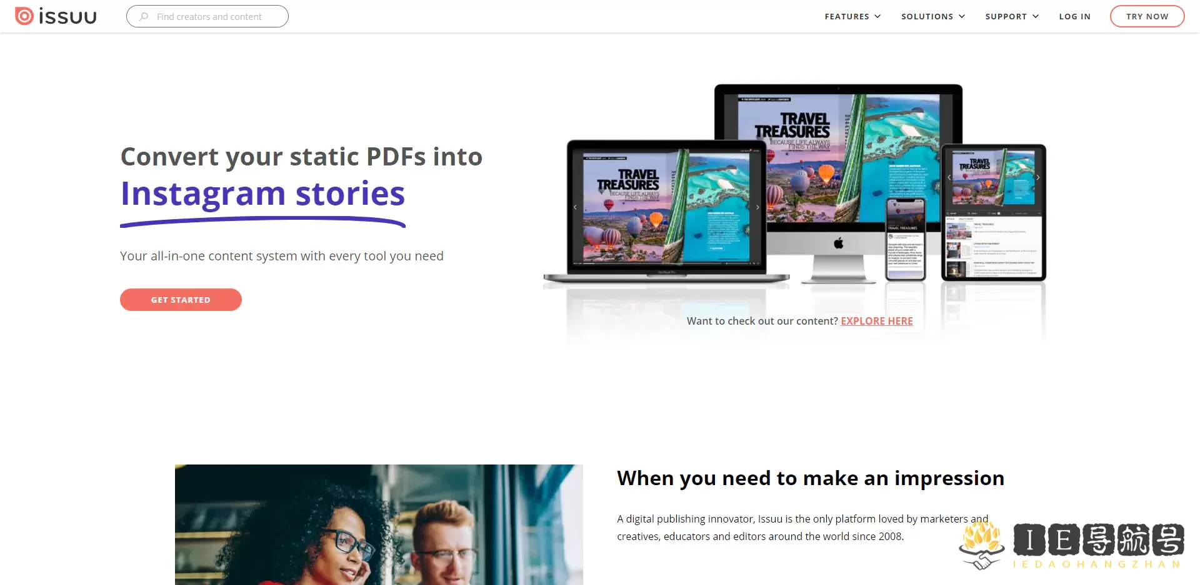
Task: Focus the Find creators and content field
Action: 207,16
